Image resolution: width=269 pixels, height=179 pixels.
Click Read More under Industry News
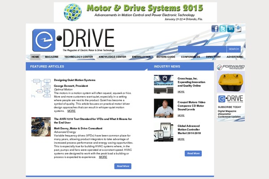193,153
